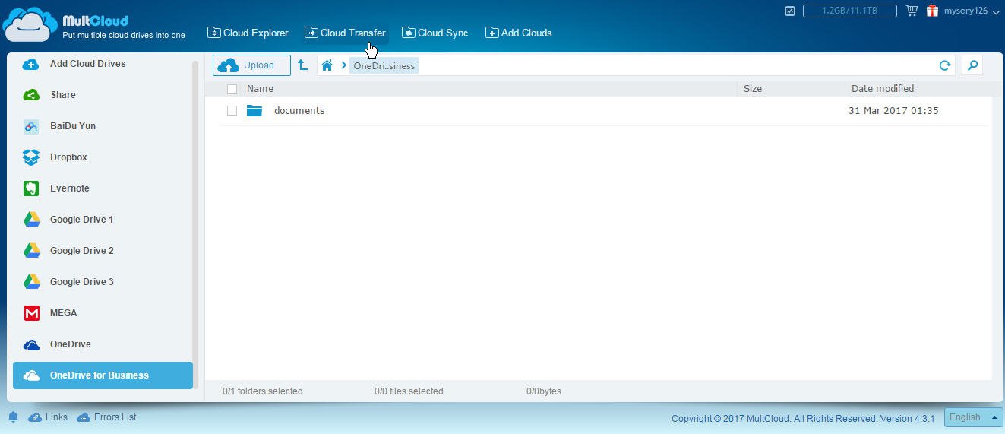Image resolution: width=1005 pixels, height=434 pixels.
Task: Click the tagline Put multiple cloud drives into one
Action: [124, 35]
